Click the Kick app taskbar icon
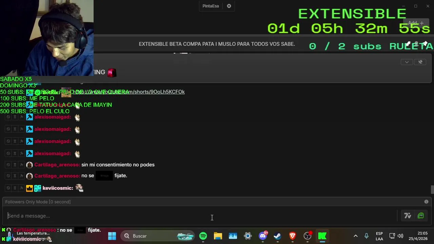This screenshot has width=434, height=244. tap(322, 236)
